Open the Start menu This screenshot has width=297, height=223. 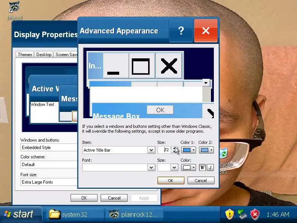pos(21,214)
